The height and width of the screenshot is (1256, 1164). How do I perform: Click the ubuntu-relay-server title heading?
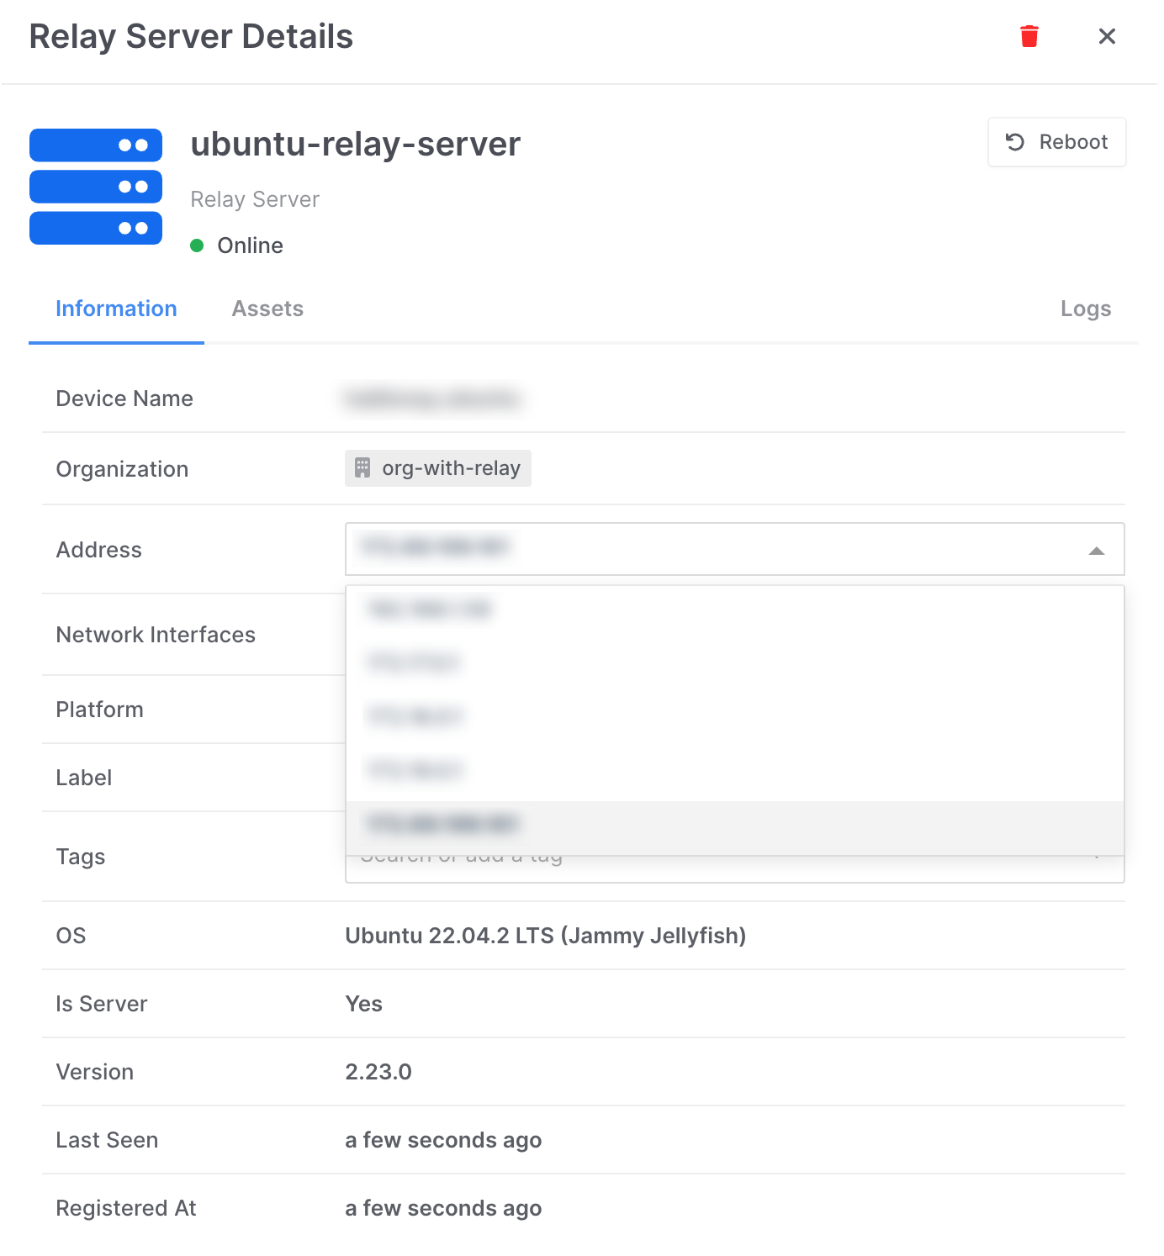click(355, 145)
